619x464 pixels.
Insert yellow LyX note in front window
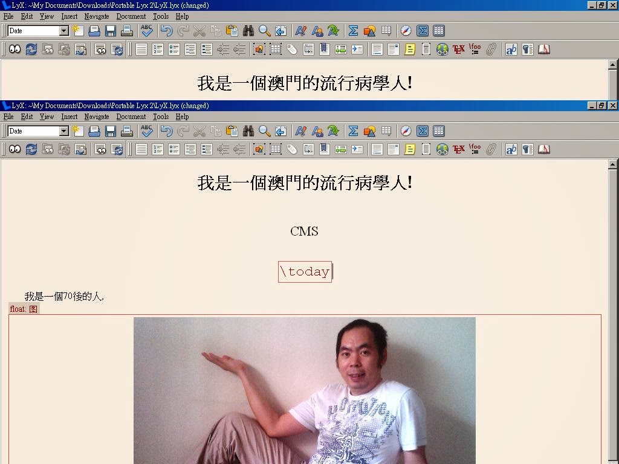pos(410,149)
